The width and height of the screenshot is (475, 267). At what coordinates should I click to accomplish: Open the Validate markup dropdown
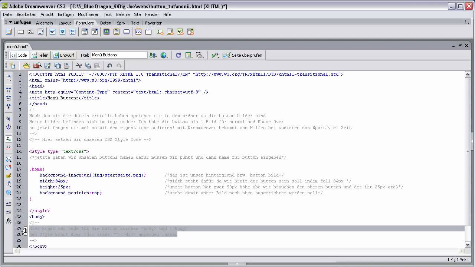pyautogui.click(x=215, y=55)
